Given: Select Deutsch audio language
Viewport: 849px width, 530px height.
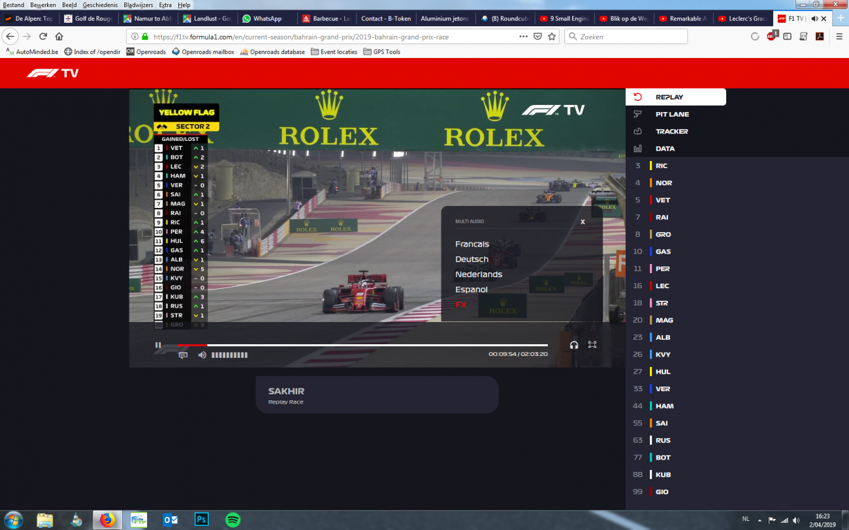Looking at the screenshot, I should pos(472,259).
